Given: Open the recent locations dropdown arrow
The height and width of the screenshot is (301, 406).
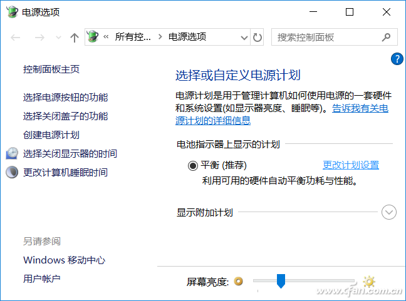Looking at the screenshot, I should pos(58,38).
